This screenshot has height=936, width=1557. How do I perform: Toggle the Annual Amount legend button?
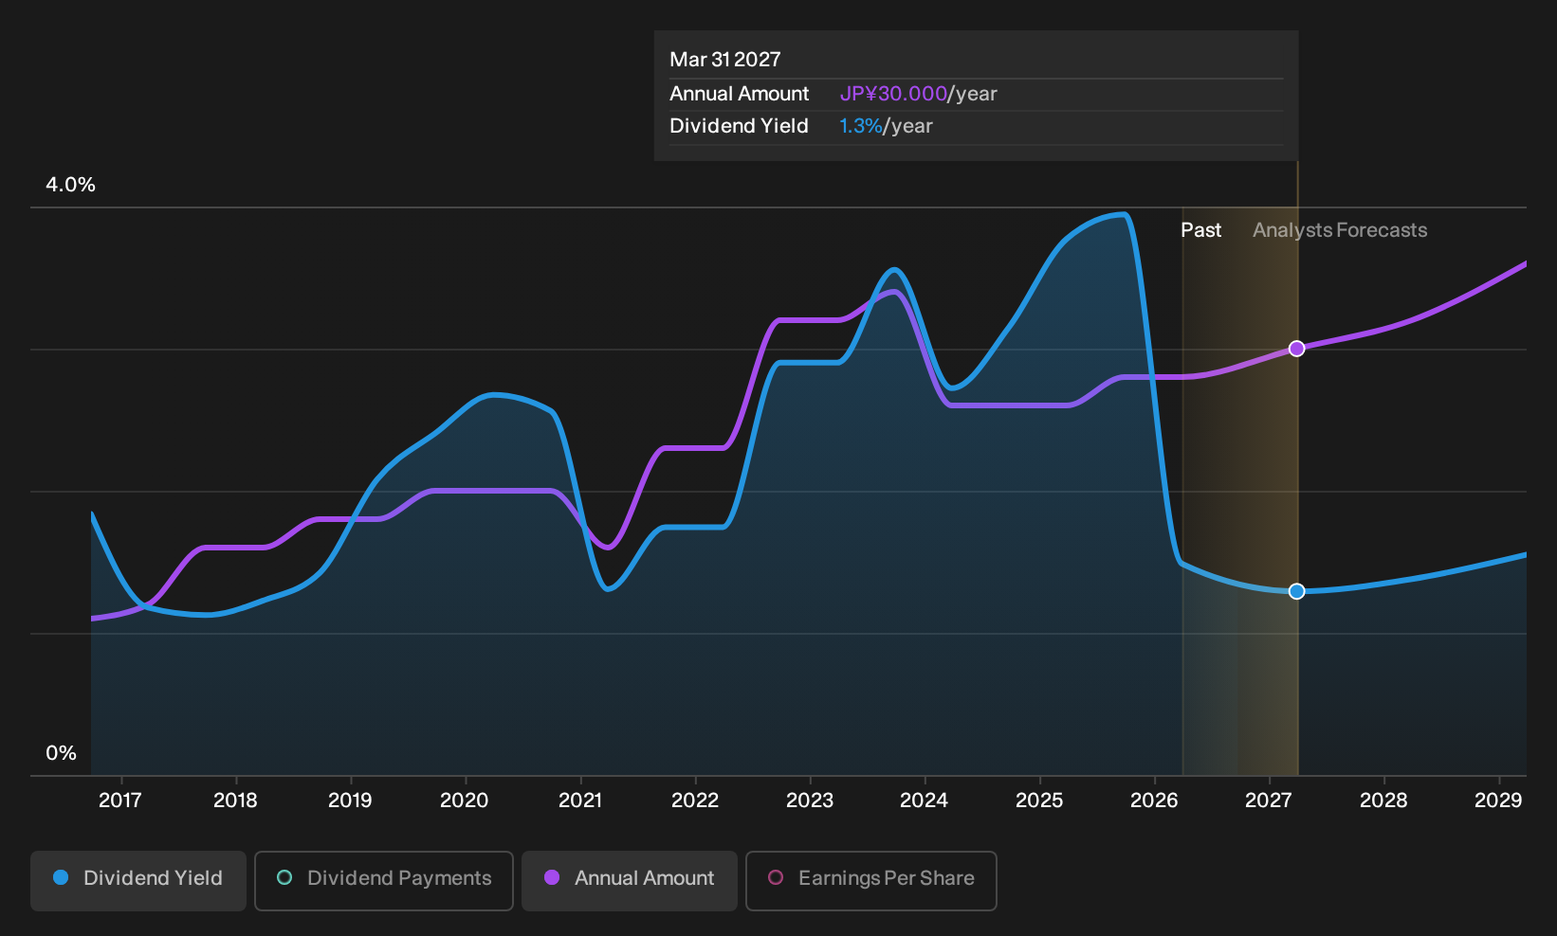coord(630,880)
